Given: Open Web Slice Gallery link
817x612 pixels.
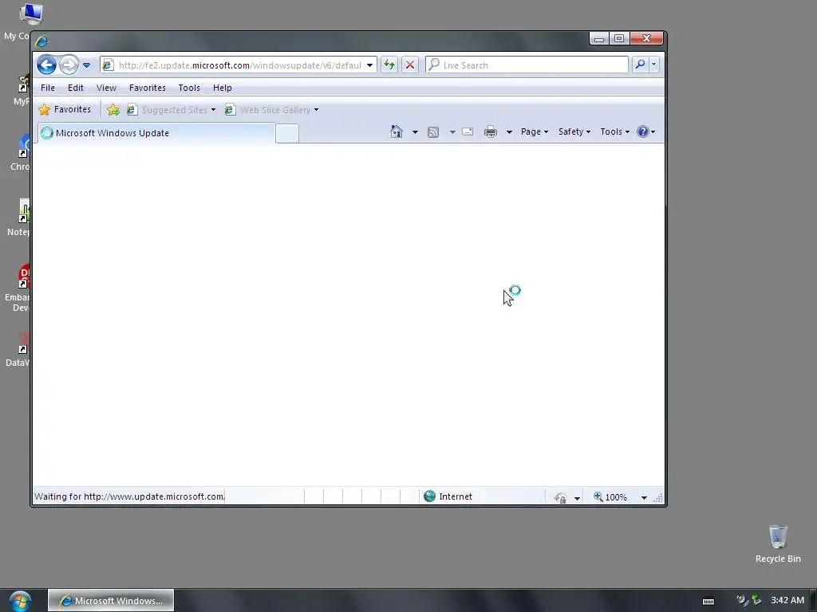Looking at the screenshot, I should click(271, 110).
